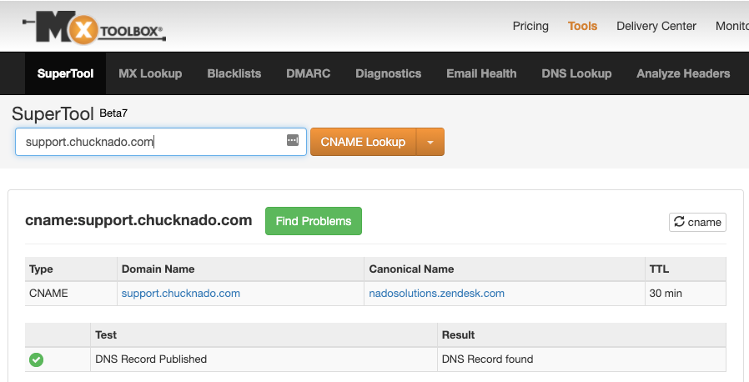This screenshot has height=382, width=749.
Task: Open the lookup type dropdown arrow
Action: 430,142
